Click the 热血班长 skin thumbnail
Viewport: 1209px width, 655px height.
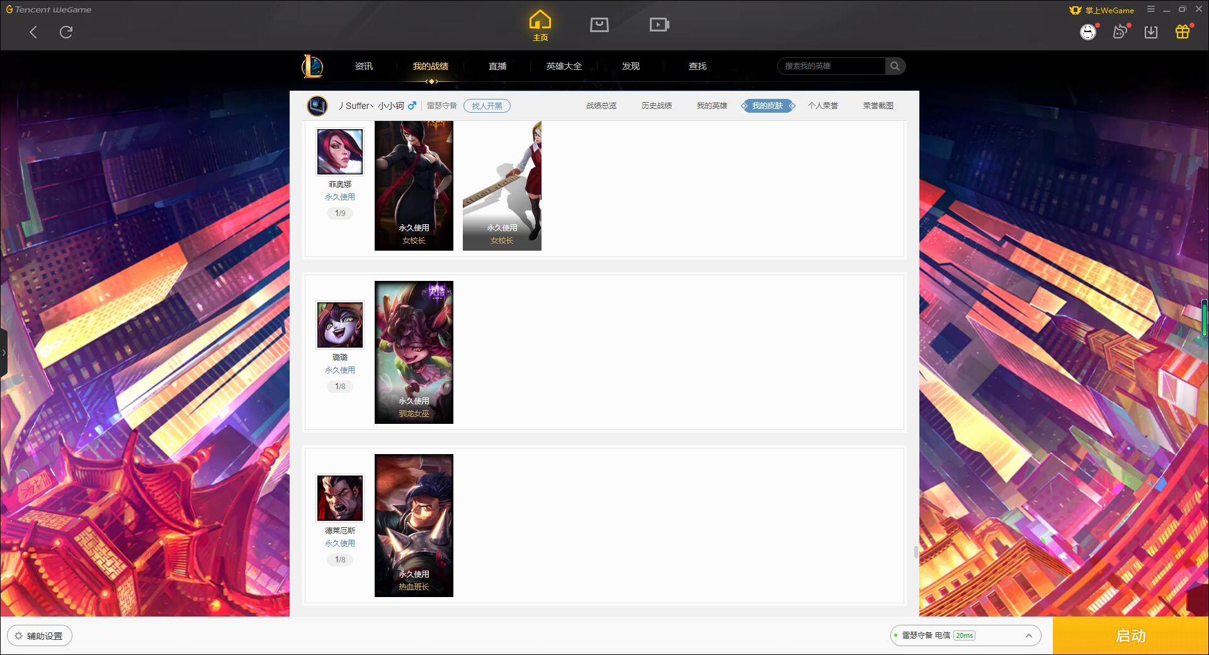(x=414, y=525)
